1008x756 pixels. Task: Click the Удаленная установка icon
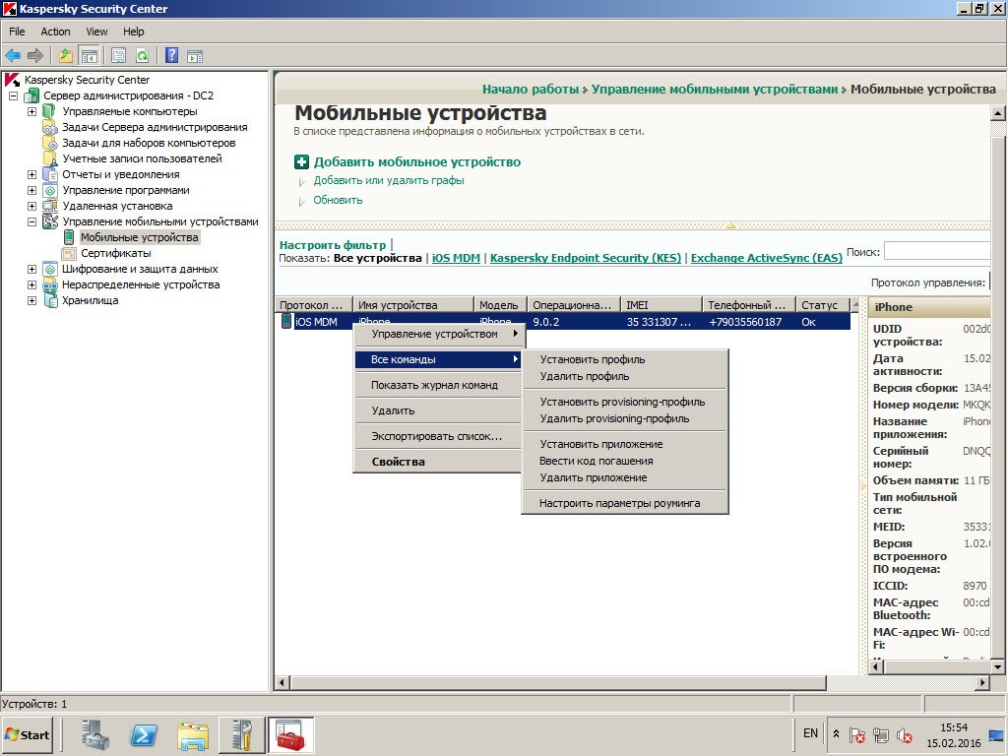pos(49,206)
